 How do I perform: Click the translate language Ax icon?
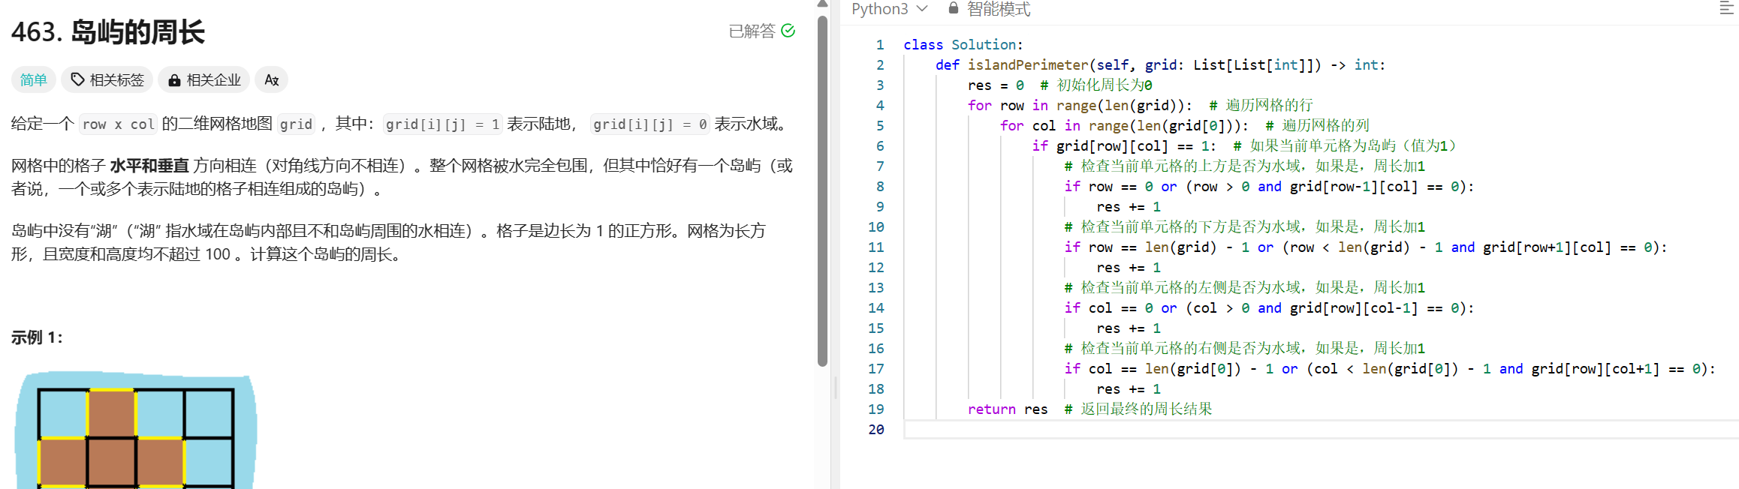271,80
